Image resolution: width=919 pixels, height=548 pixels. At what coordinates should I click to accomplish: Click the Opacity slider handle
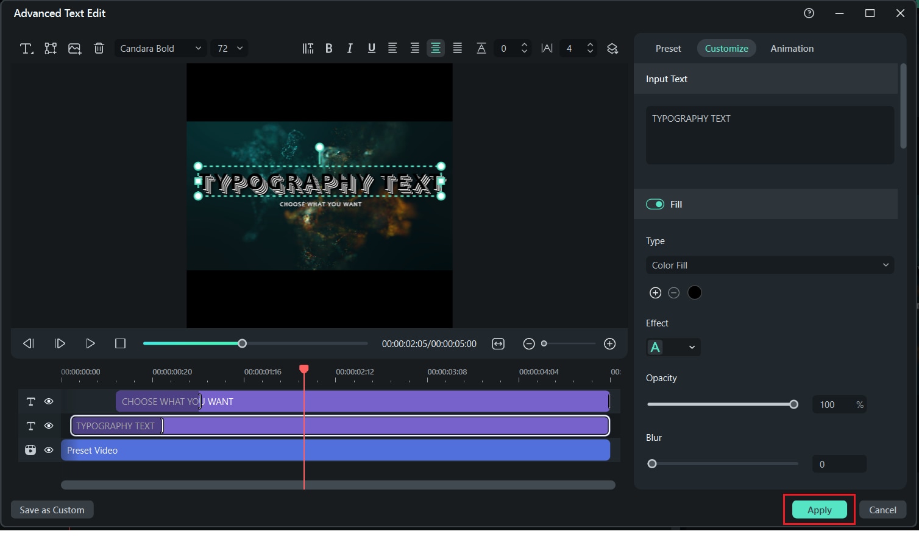click(x=793, y=404)
